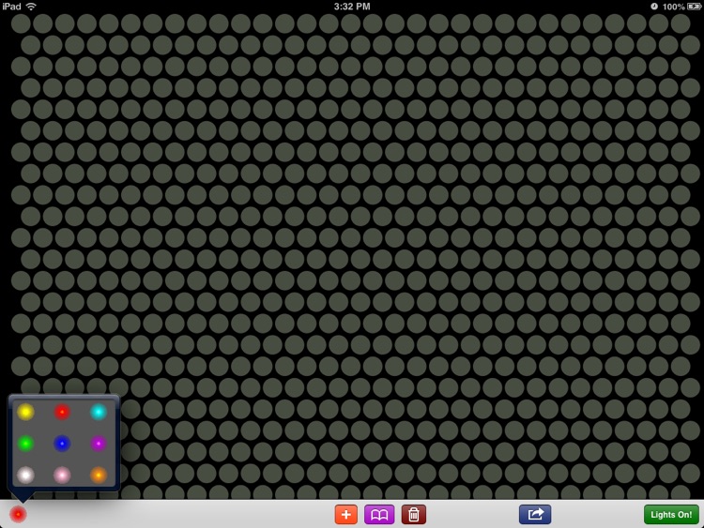
Task: Choose the purple color light
Action: click(x=99, y=444)
